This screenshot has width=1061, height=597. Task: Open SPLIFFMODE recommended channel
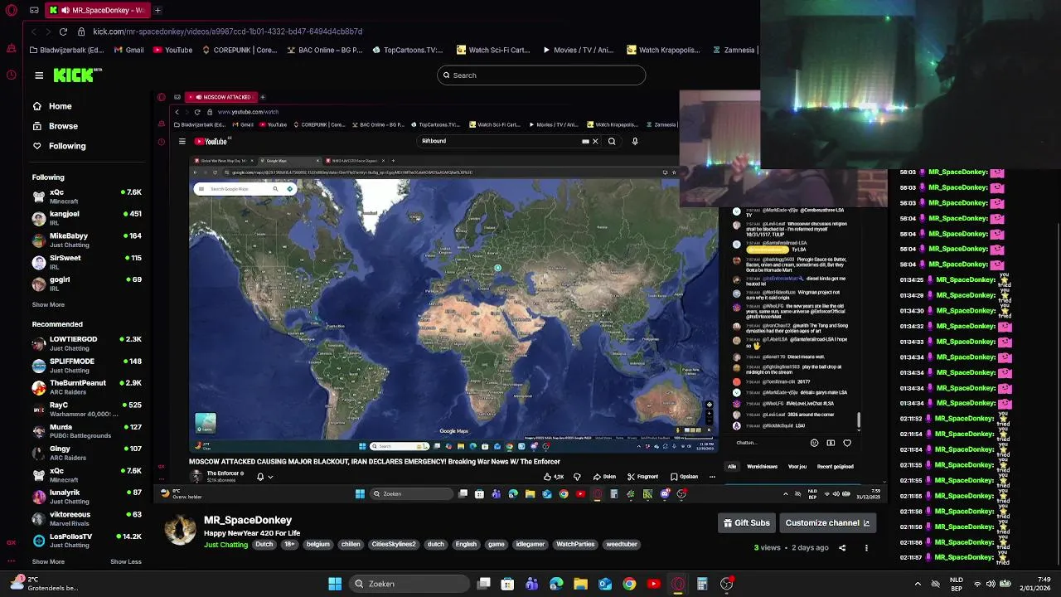tap(87, 365)
